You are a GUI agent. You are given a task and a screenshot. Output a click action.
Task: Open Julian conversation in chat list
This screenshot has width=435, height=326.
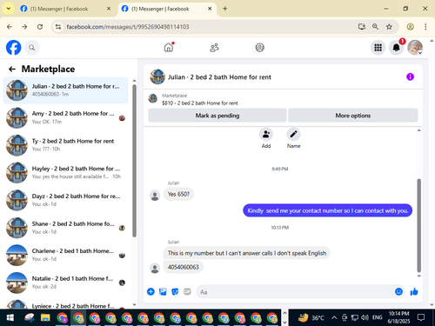(65, 90)
